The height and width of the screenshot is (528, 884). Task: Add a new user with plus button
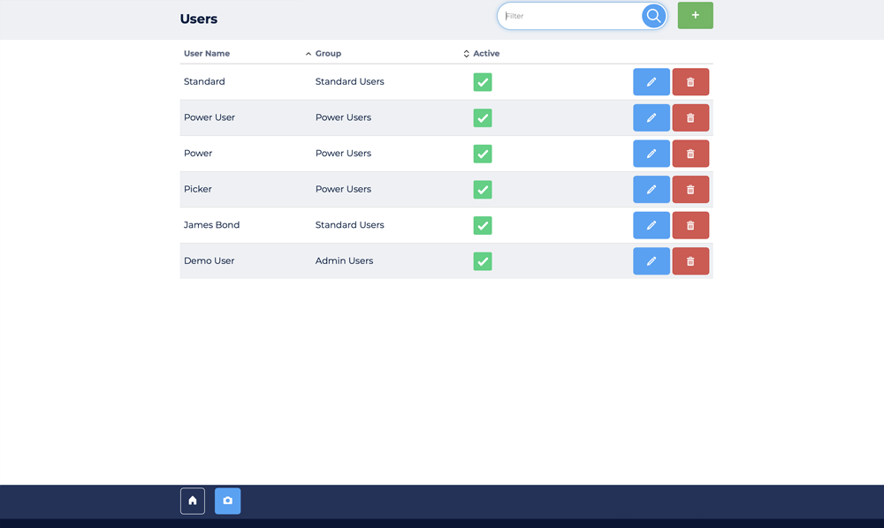(695, 16)
